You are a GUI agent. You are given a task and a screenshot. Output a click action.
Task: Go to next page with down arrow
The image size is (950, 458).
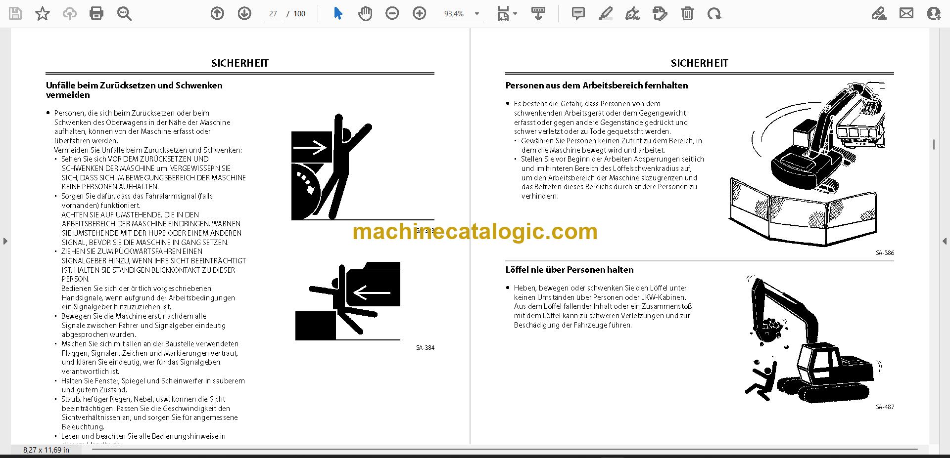(244, 13)
